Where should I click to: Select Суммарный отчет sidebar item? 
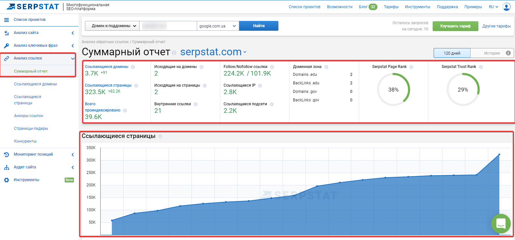31,71
